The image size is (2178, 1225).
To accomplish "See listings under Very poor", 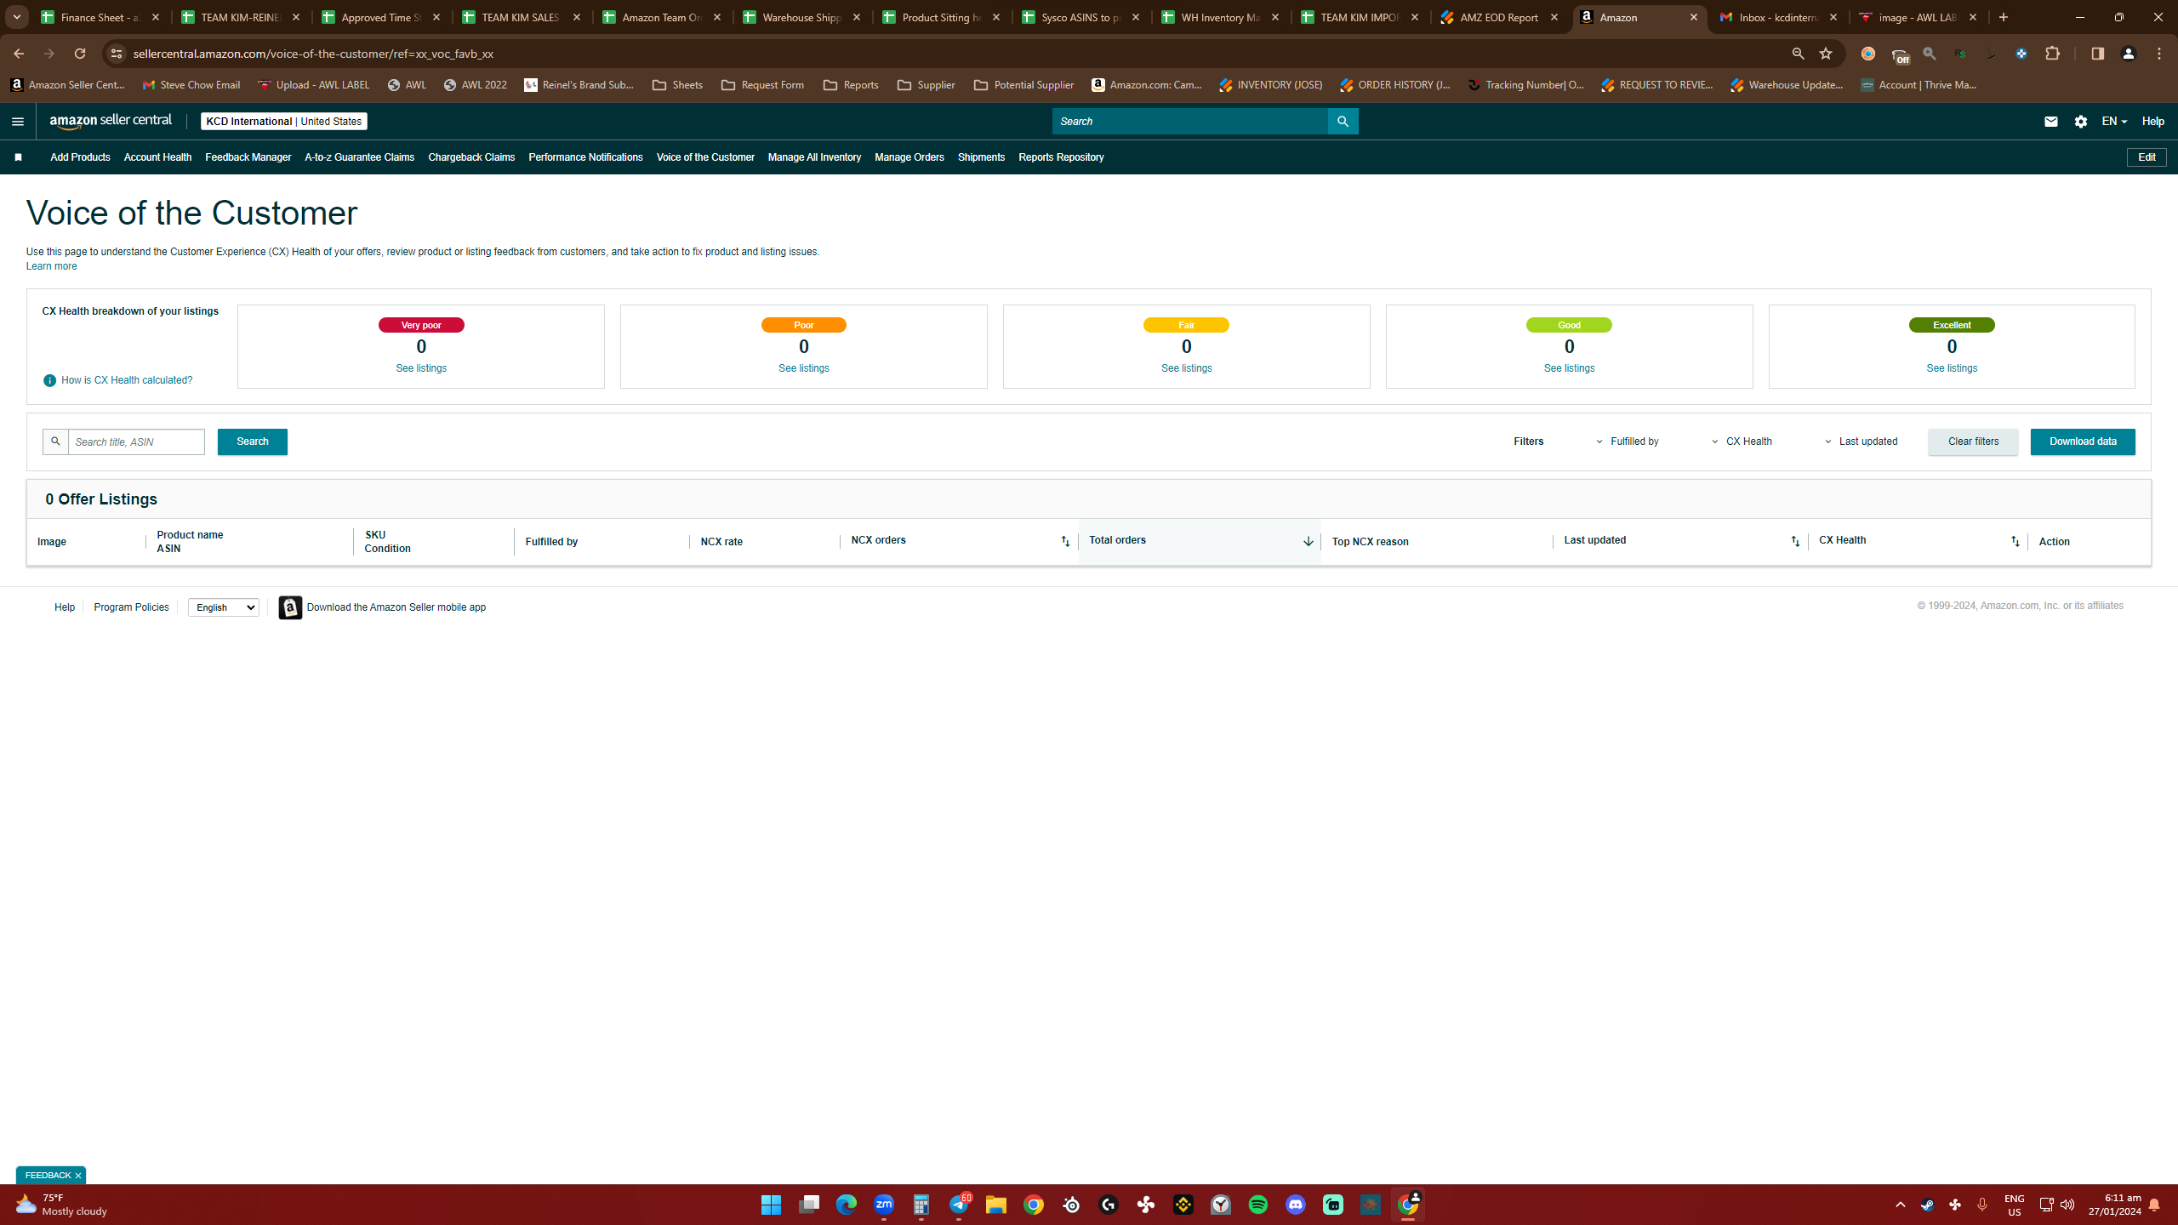I will click(x=421, y=368).
